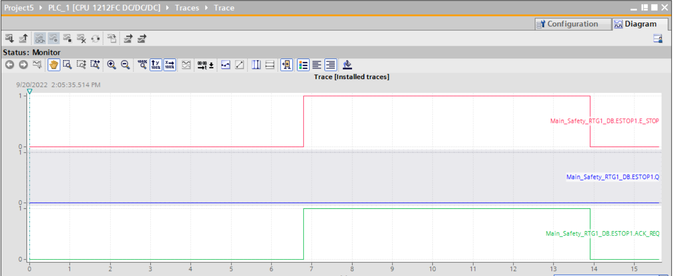The width and height of the screenshot is (673, 276).
Task: Click the trace timestamp 9/20/2022 2:05:35.514 PM
Action: tap(58, 85)
